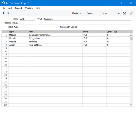Click the Code field containing ACC
136x115 pixels.
coord(27,19)
